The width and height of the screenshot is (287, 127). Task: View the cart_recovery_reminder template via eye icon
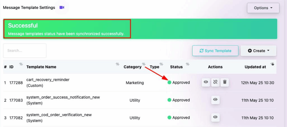pos(206,82)
